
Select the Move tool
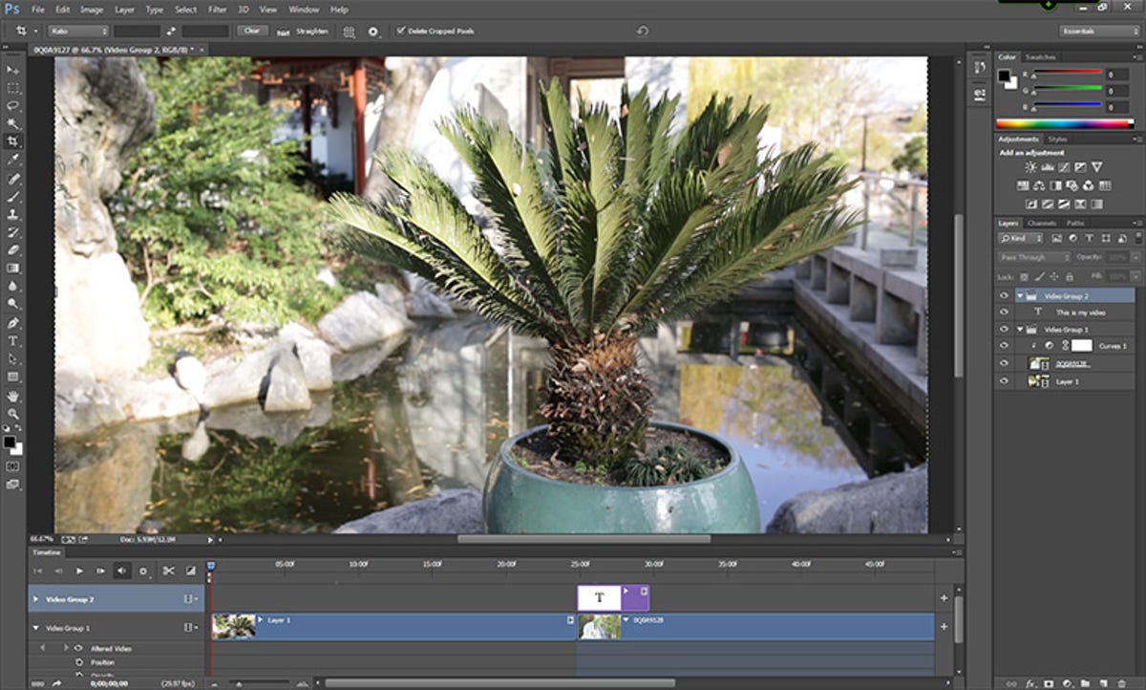point(13,70)
